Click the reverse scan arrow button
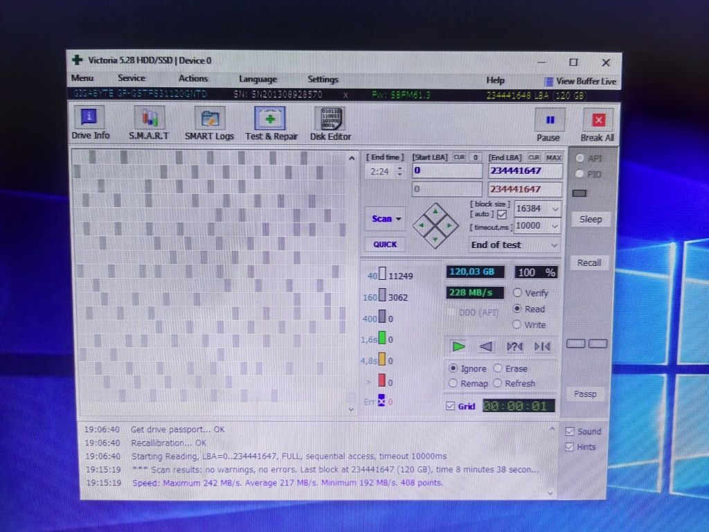 coord(485,346)
